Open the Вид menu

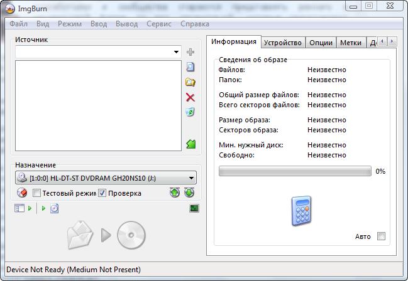43,24
